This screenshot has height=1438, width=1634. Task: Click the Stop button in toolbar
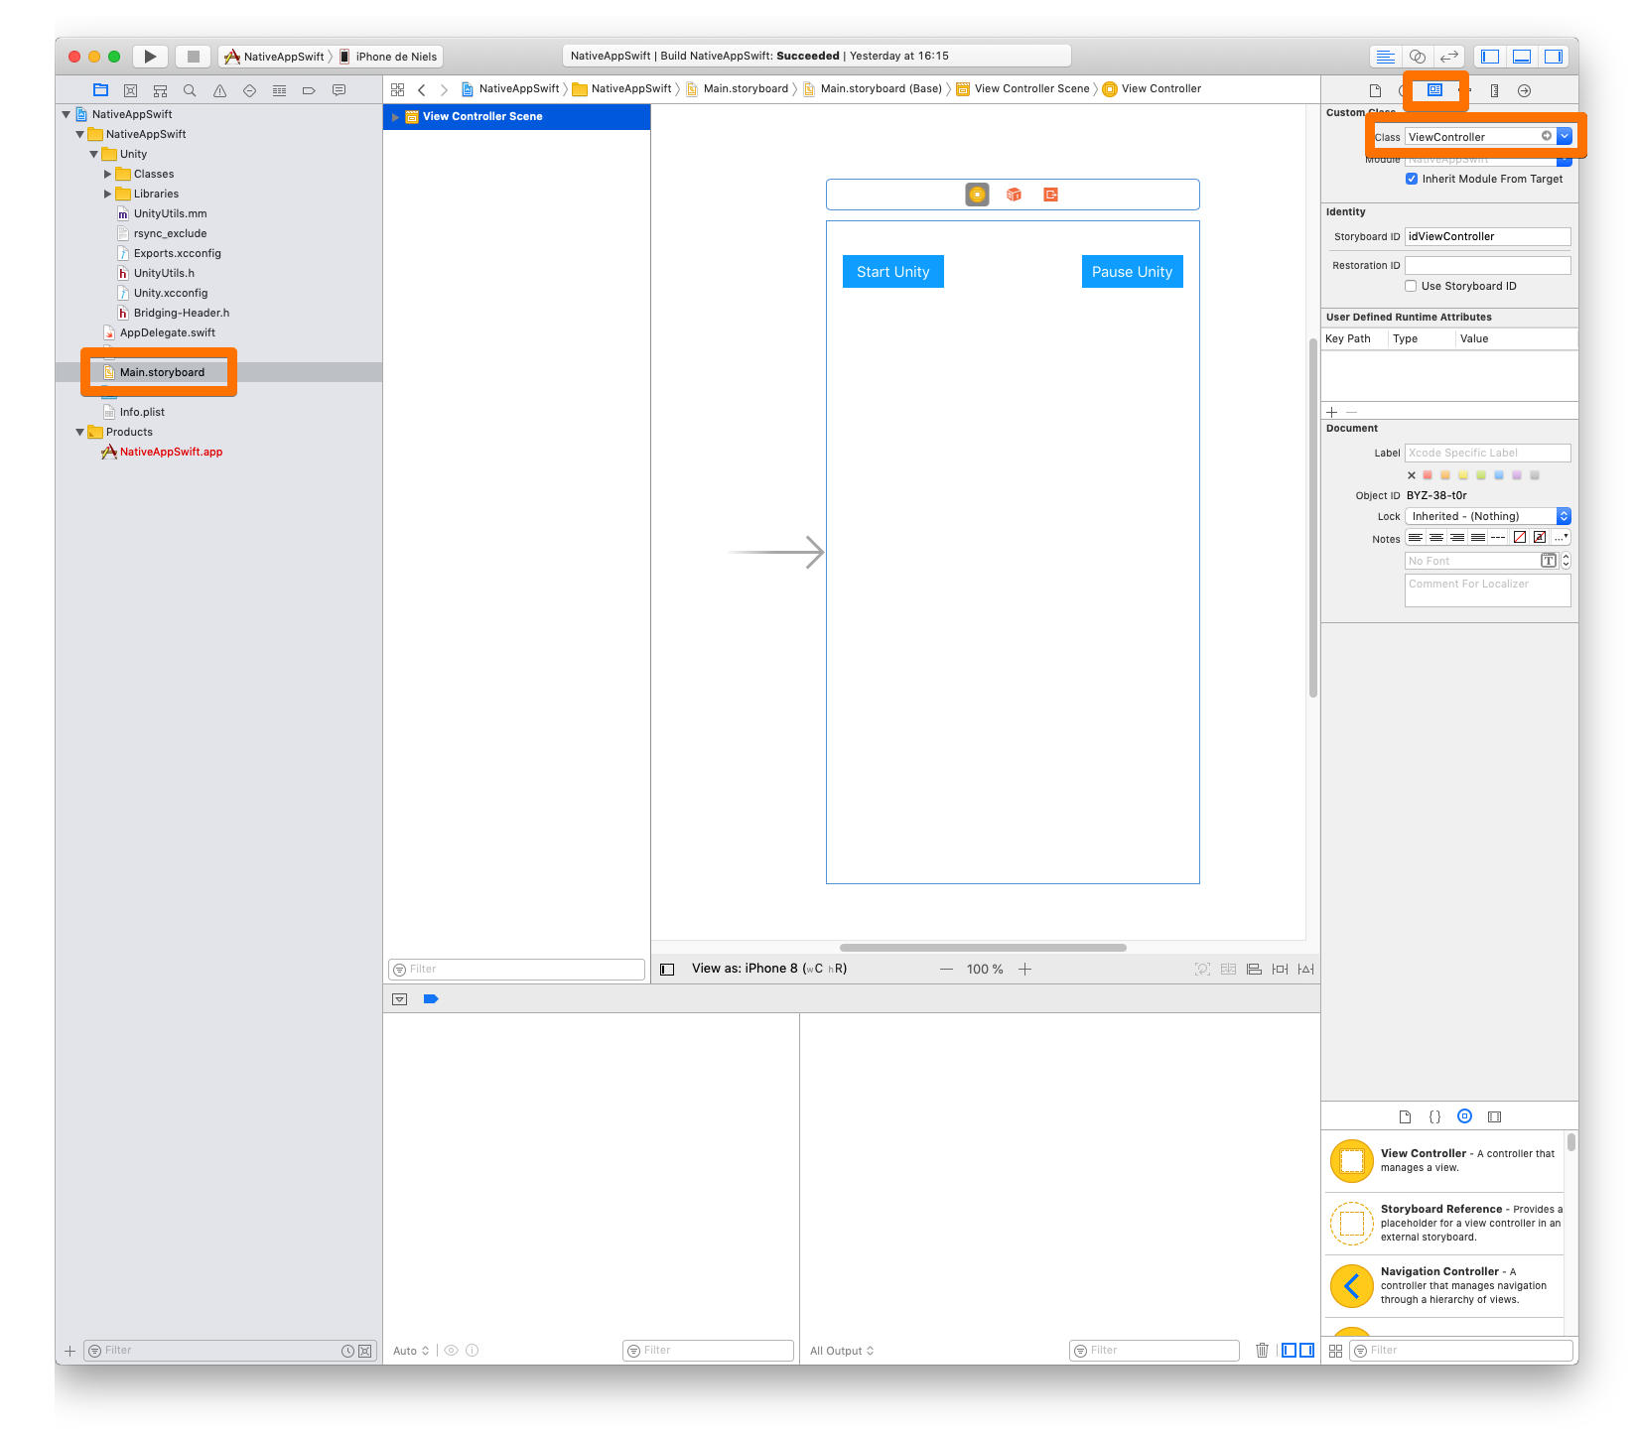pos(194,57)
